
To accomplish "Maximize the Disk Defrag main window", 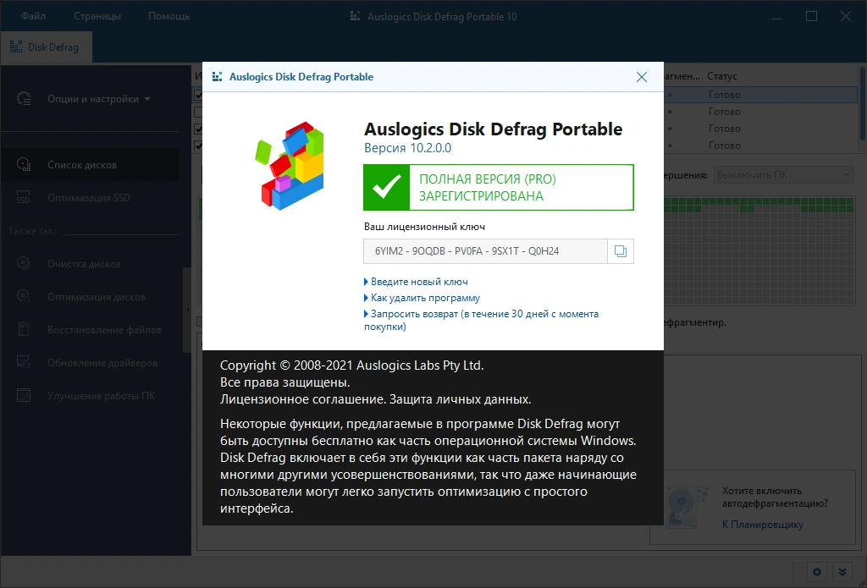I will [811, 17].
